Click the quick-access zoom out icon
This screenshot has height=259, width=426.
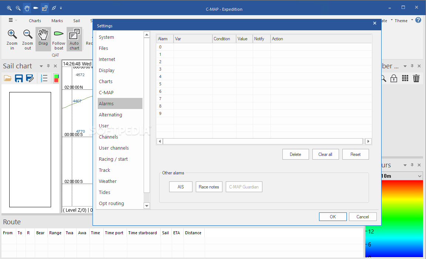pyautogui.click(x=18, y=8)
